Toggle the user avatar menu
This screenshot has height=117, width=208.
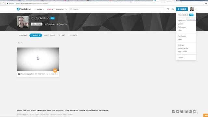point(193,9)
